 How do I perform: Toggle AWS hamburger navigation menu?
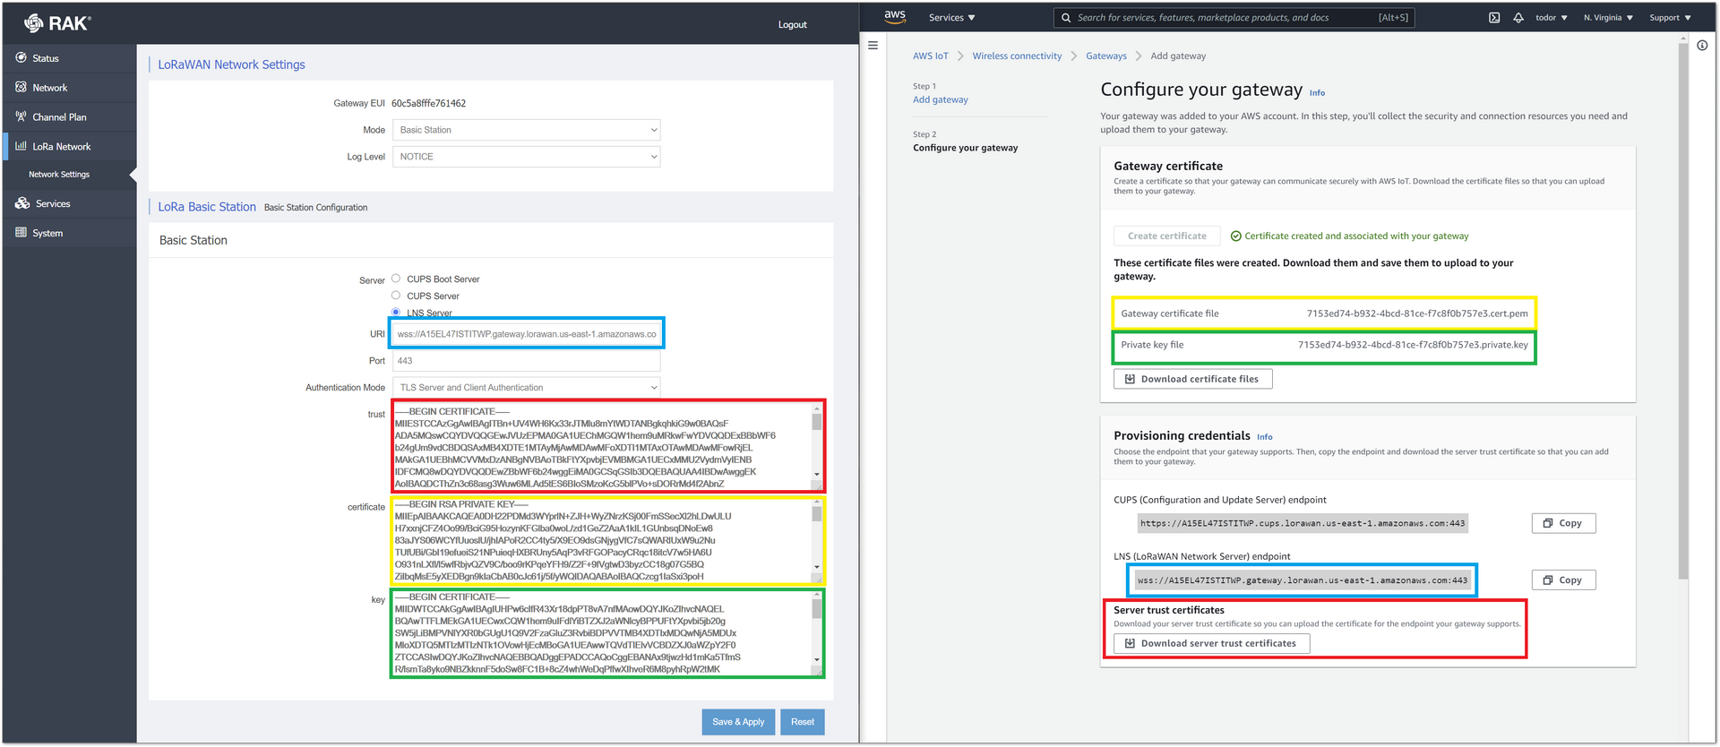873,45
